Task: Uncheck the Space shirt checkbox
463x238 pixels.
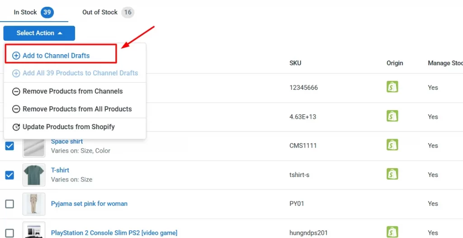Action: tap(9, 146)
